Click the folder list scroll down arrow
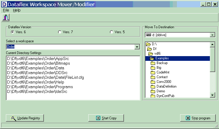 coord(212,95)
